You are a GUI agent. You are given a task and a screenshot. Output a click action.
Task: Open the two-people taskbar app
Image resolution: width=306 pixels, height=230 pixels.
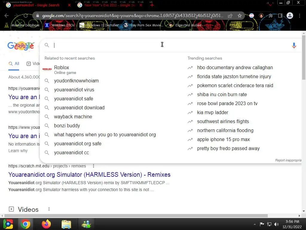pyautogui.click(x=86, y=224)
